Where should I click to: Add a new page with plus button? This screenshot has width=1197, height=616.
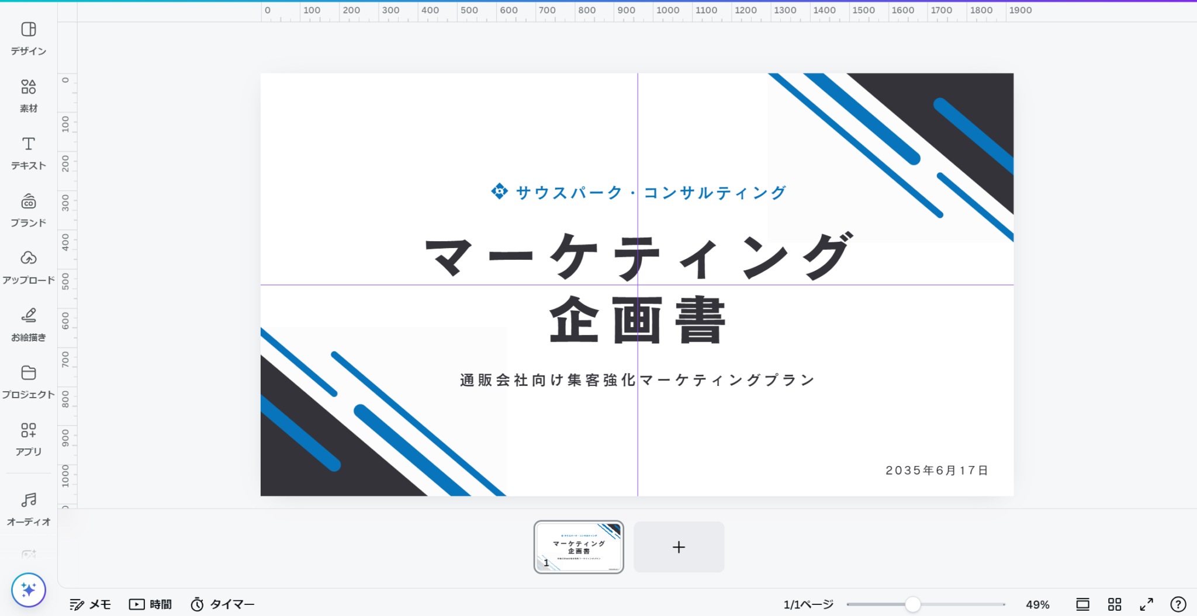point(679,547)
